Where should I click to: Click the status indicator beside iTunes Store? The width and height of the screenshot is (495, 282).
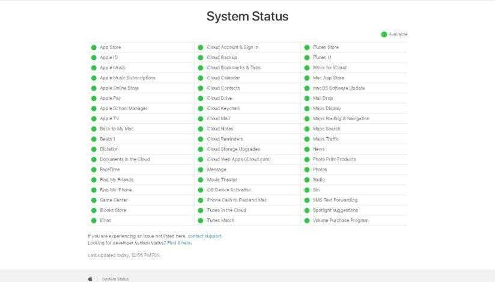[307, 48]
